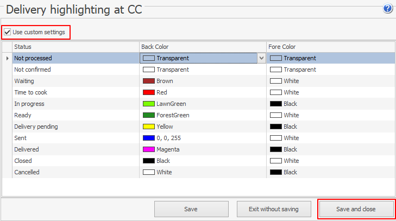Click the LawnGreen swatch for In progress
Image resolution: width=396 pixels, height=221 pixels.
coord(149,104)
